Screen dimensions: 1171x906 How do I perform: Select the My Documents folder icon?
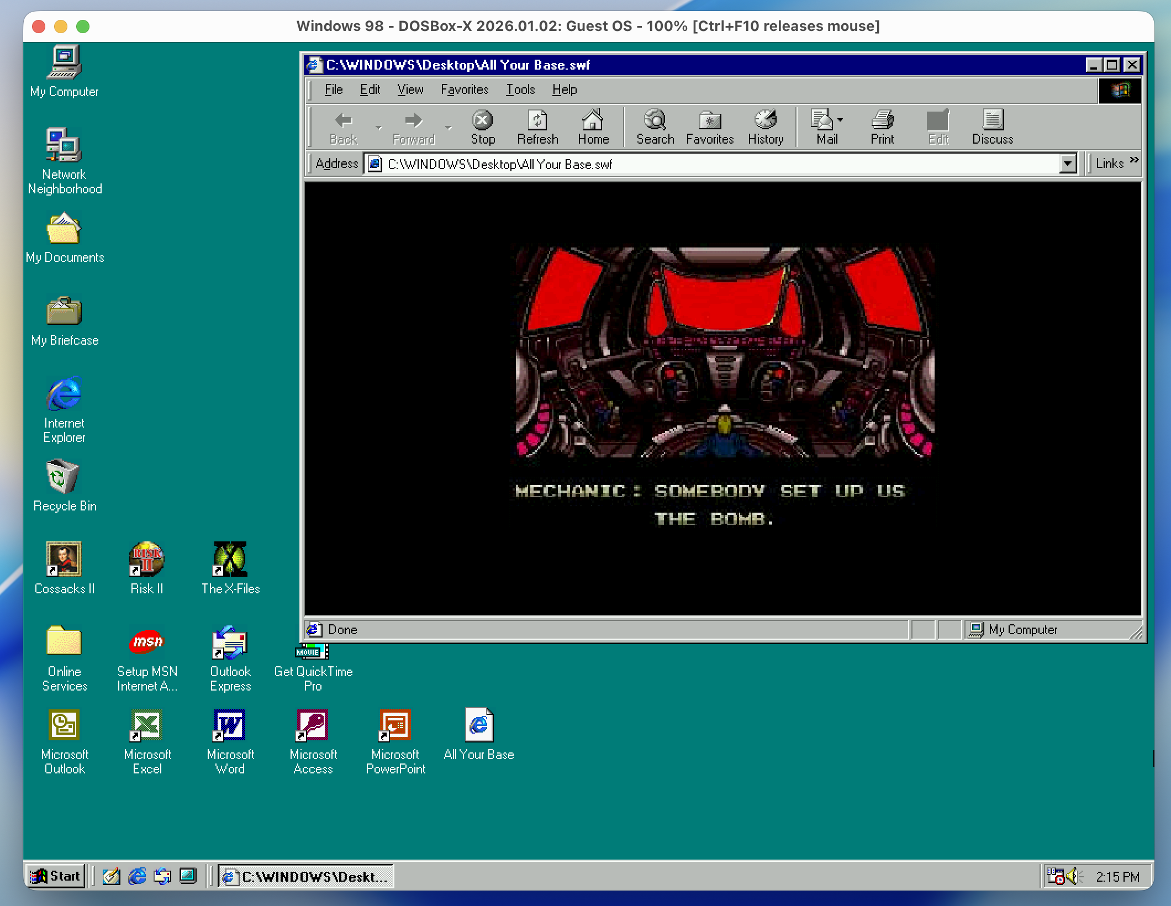tap(64, 238)
